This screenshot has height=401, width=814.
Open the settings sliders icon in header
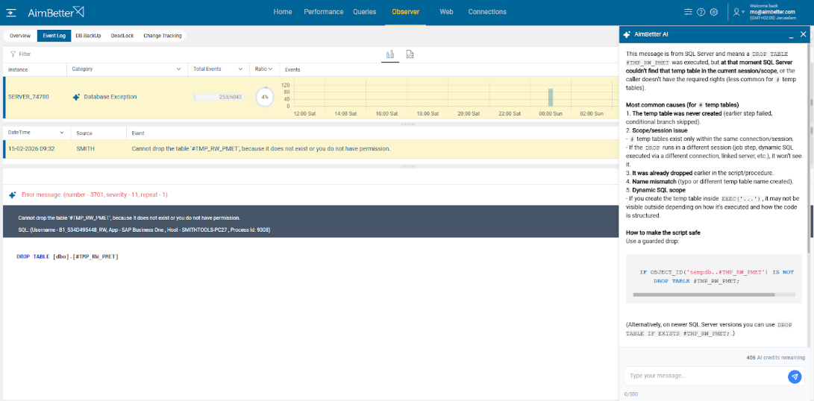[688, 12]
